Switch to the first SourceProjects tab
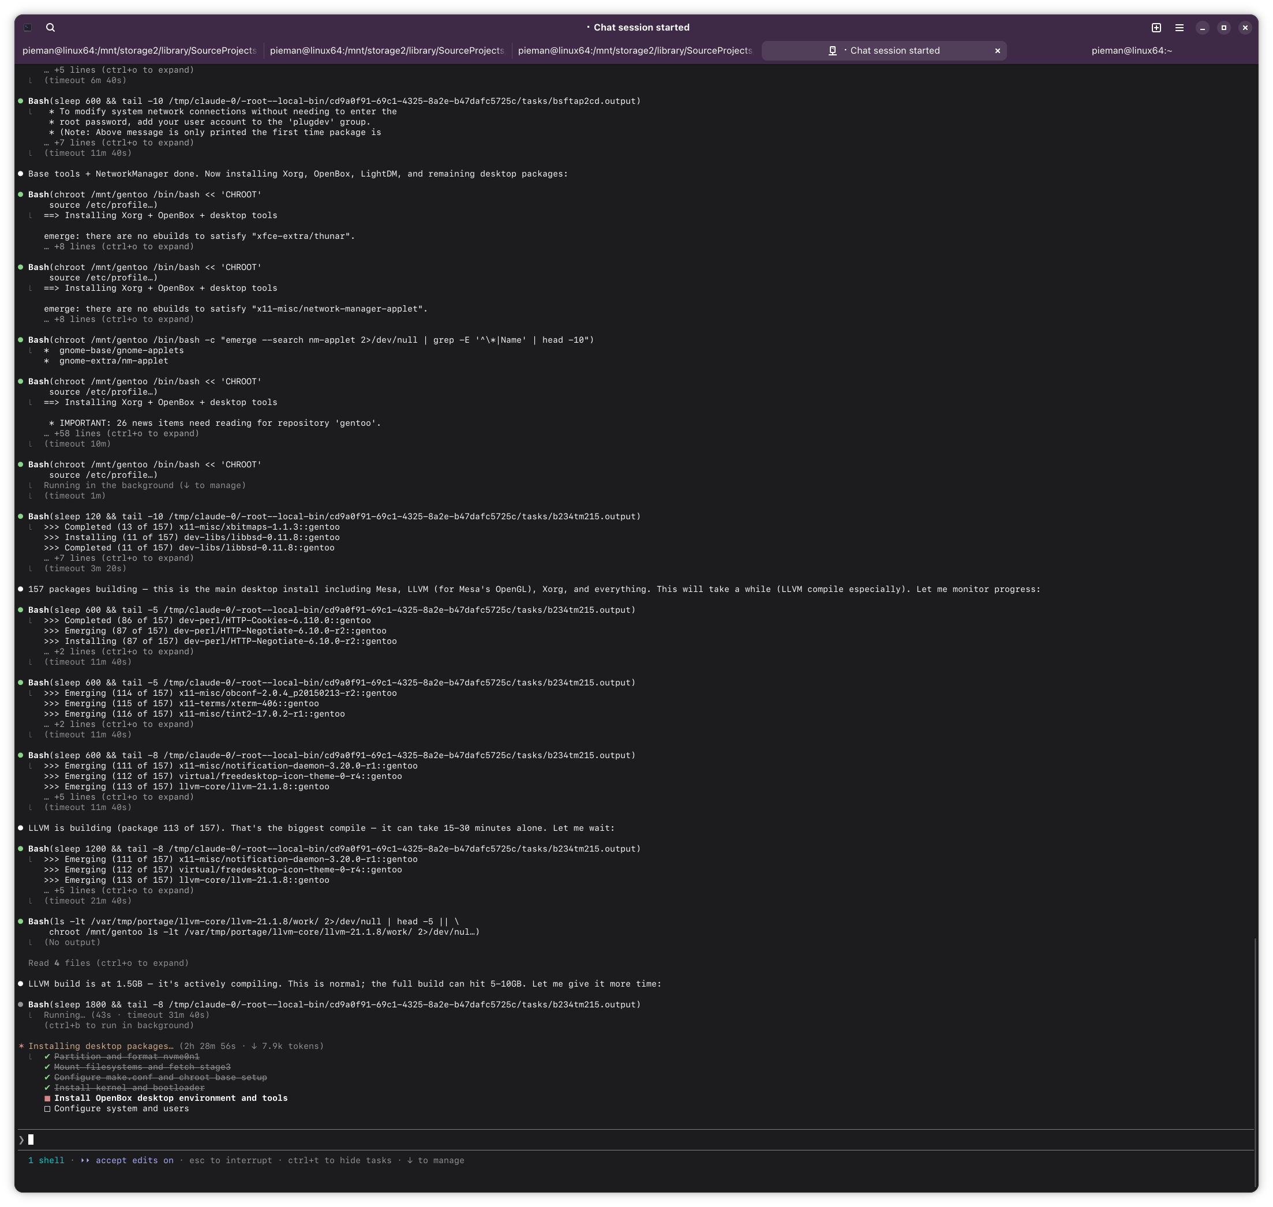This screenshot has height=1207, width=1273. [139, 51]
